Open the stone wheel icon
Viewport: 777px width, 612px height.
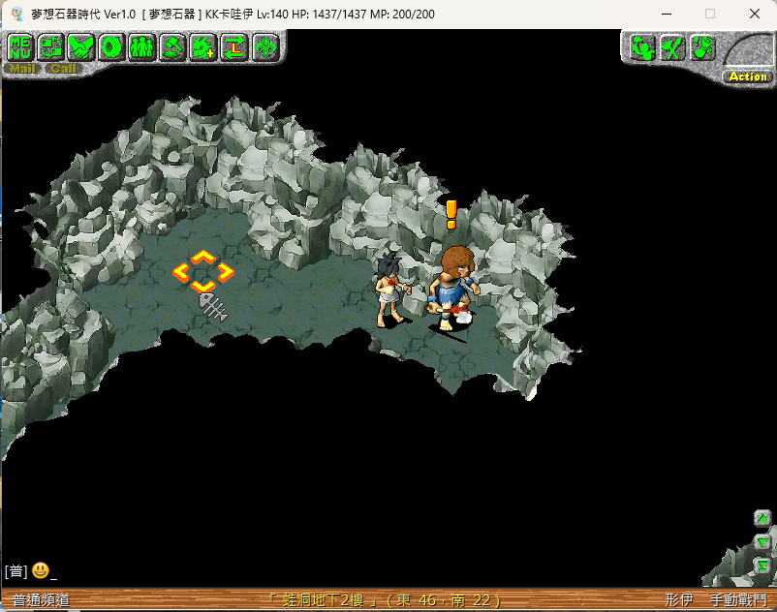pyautogui.click(x=112, y=46)
